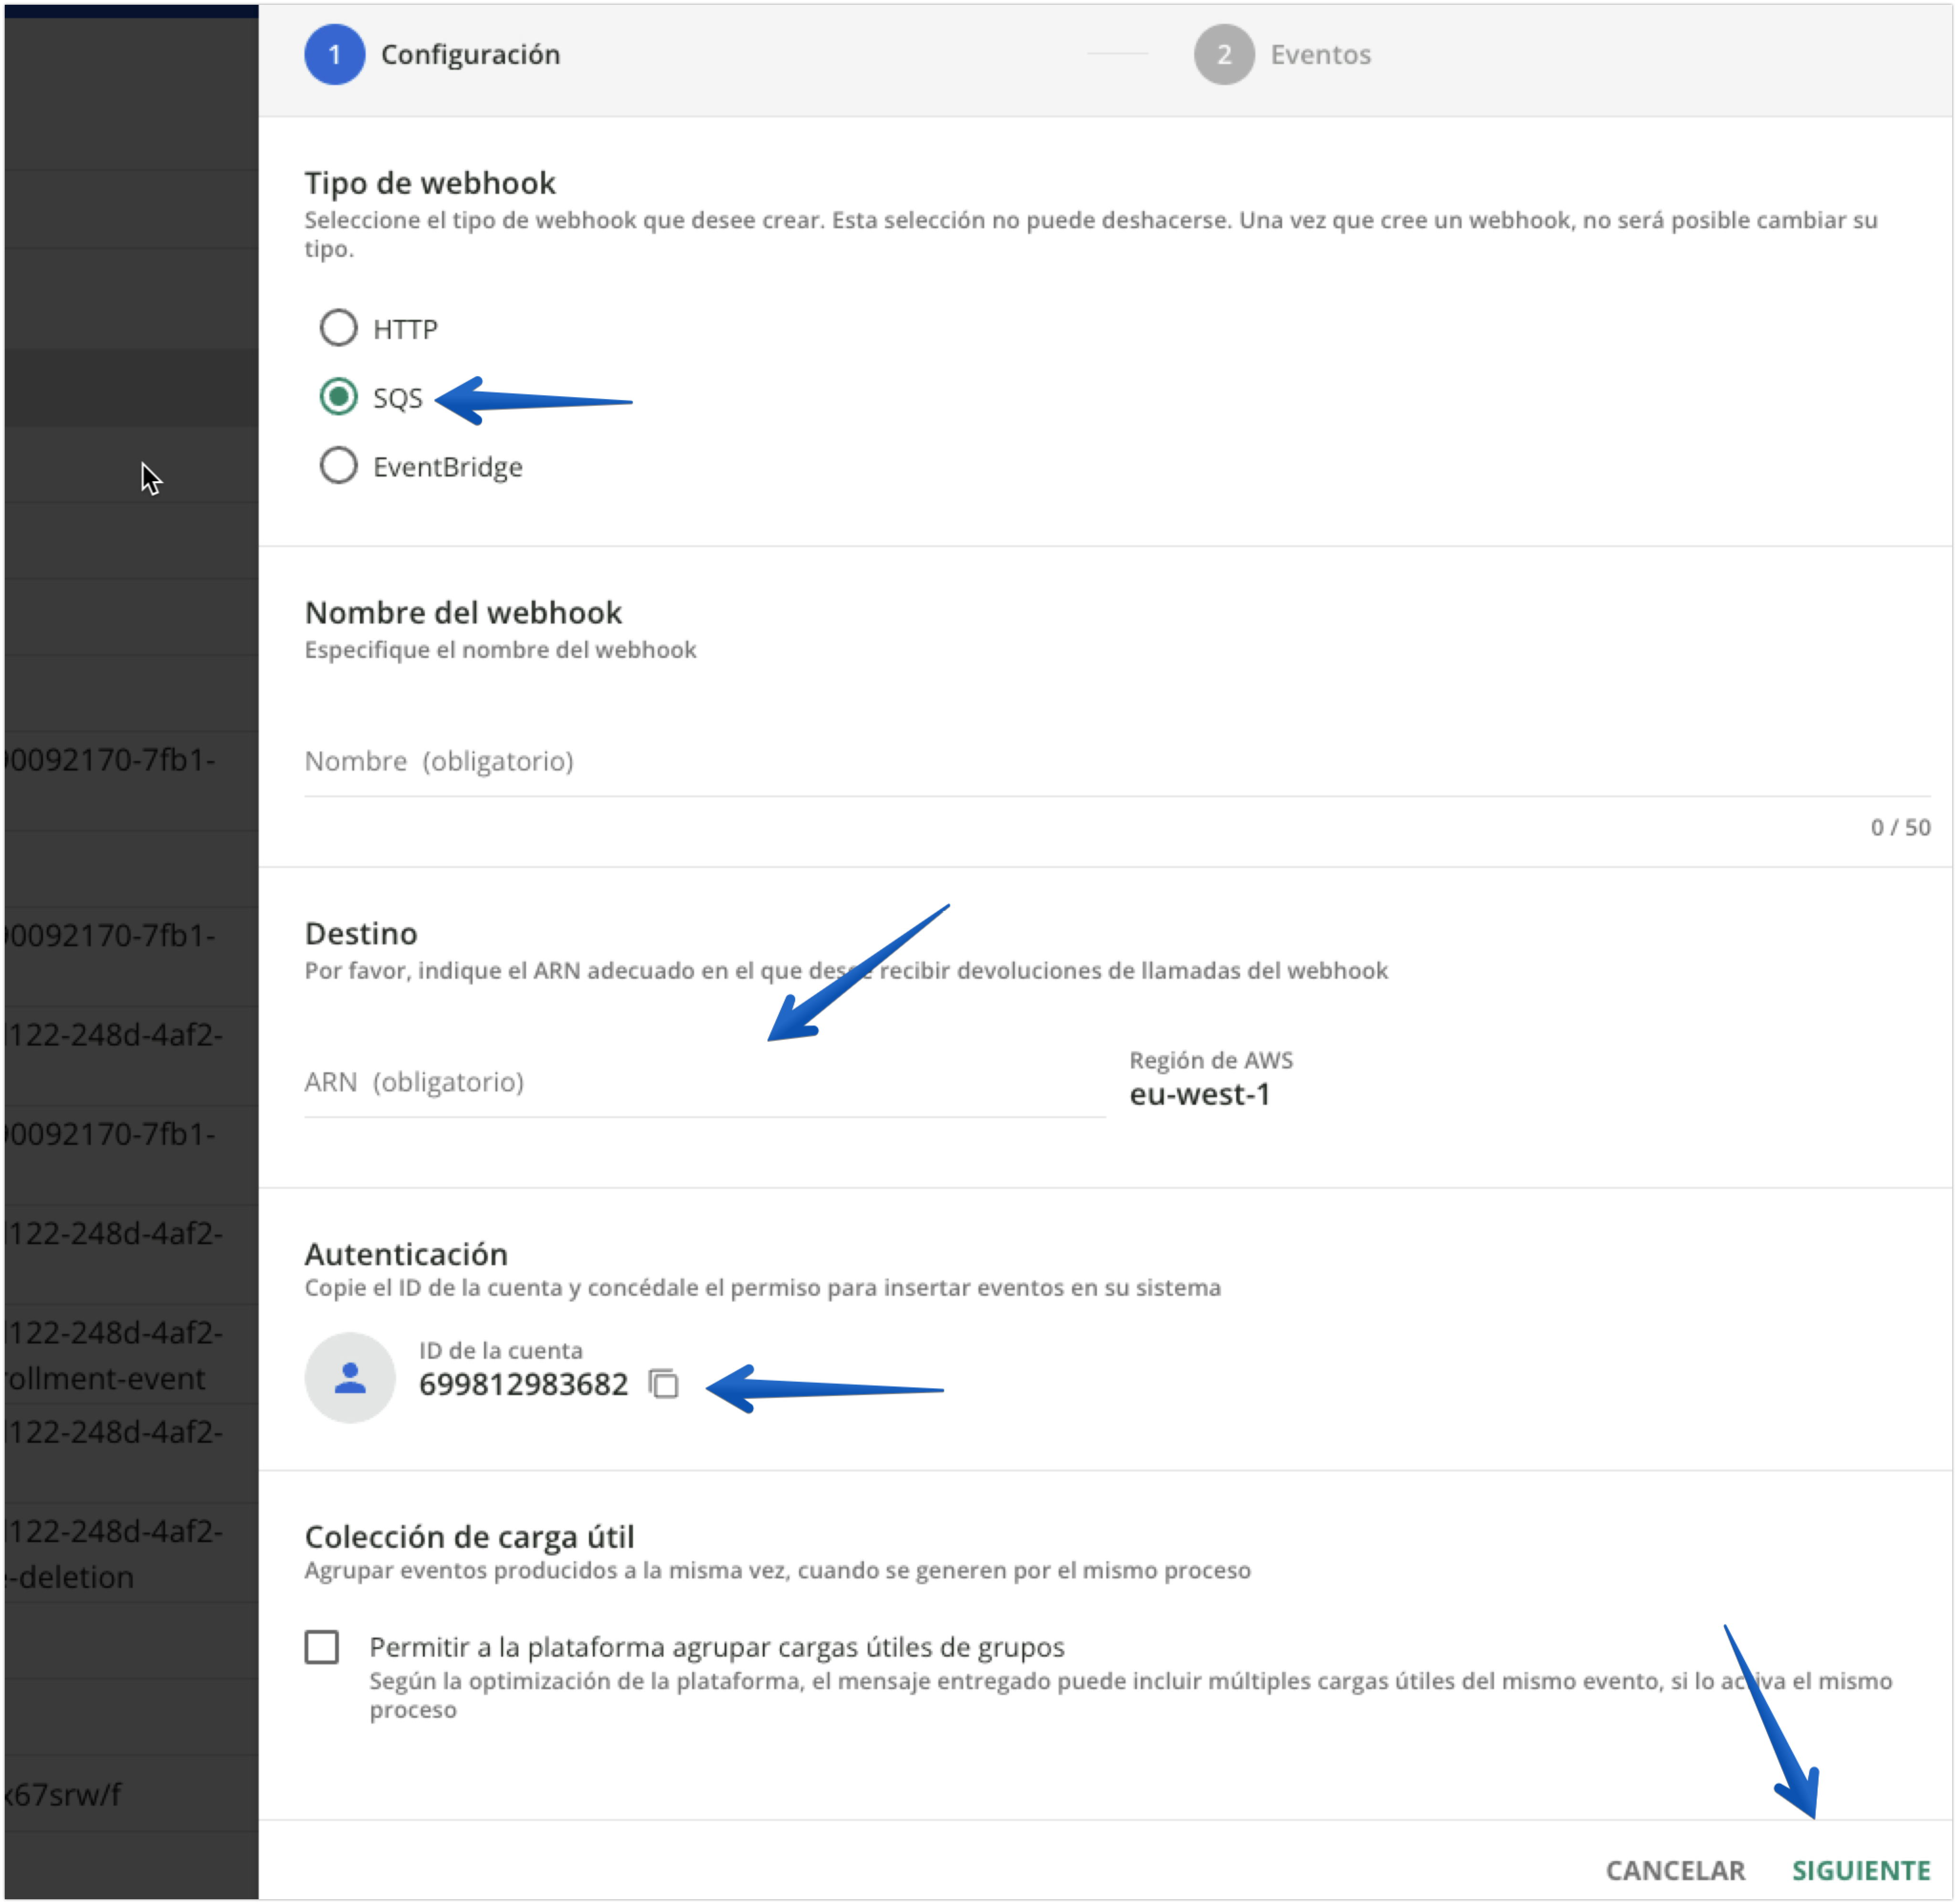Click the Destino heading
This screenshot has width=1957, height=1904.
361,934
